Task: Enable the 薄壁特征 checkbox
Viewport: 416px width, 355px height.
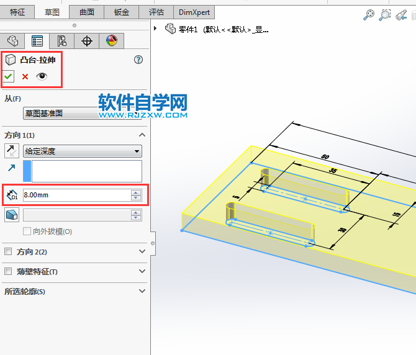Action: (8, 271)
